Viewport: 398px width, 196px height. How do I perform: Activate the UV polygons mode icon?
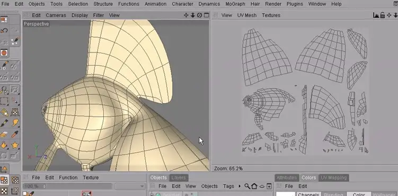[x=4, y=180]
